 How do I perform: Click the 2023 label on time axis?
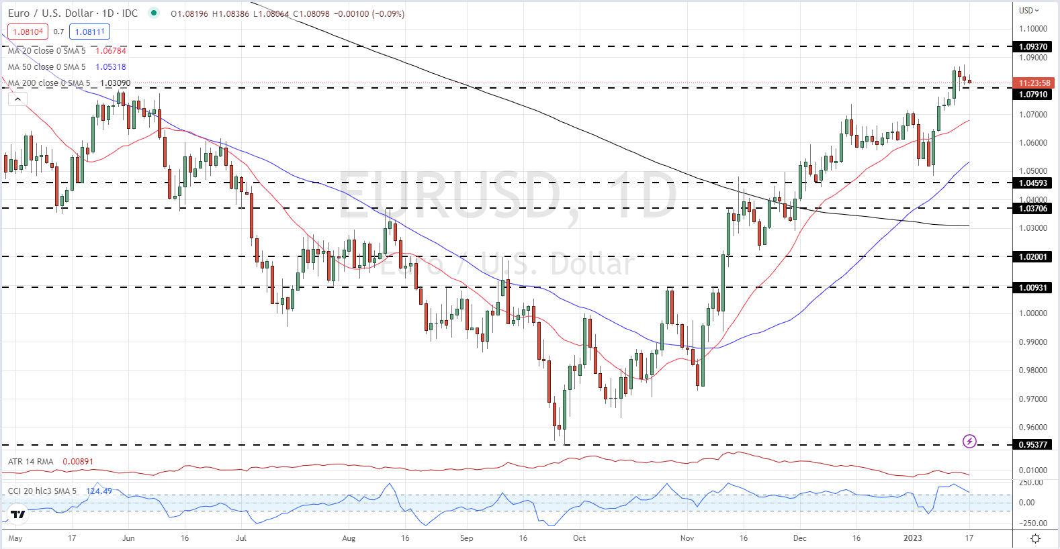point(913,538)
